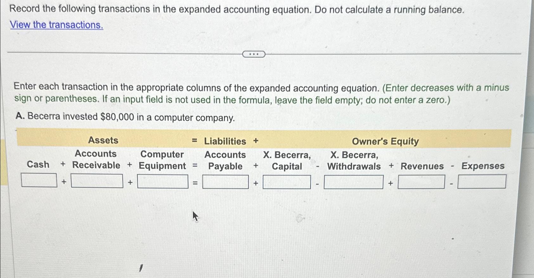Click the Cash input field
Screen dimensions: 534x278
pyautogui.click(x=39, y=181)
